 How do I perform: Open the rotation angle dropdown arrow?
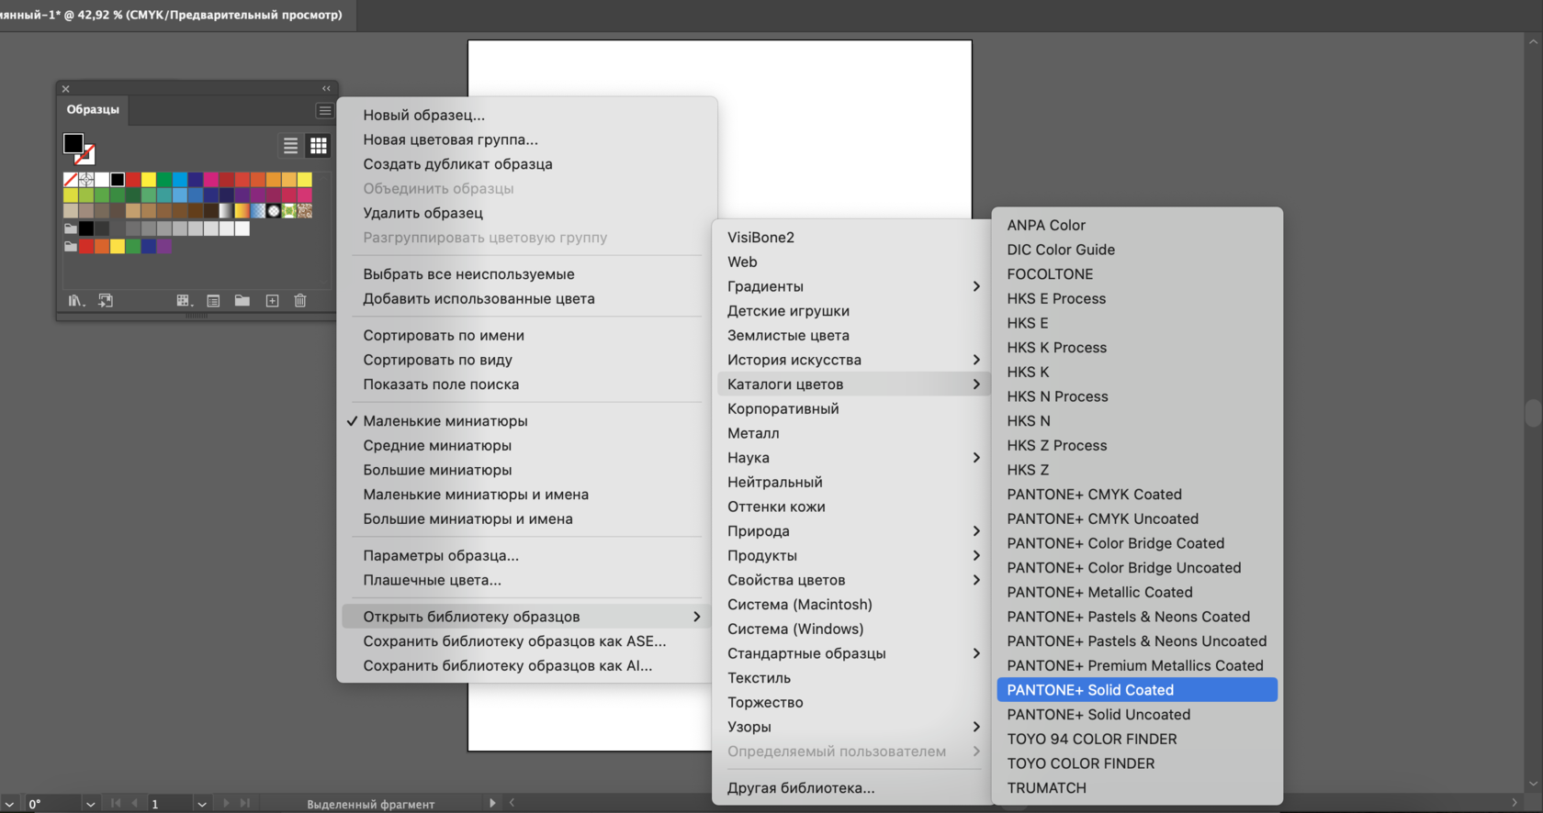click(x=90, y=804)
